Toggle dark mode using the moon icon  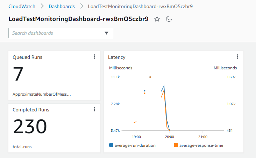pos(169,19)
